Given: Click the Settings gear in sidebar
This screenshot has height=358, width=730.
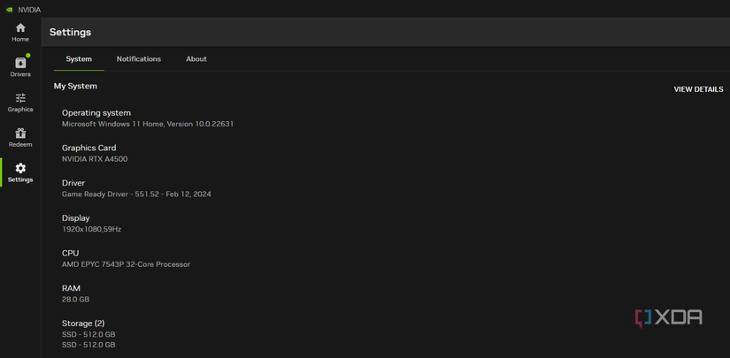Looking at the screenshot, I should 20,171.
